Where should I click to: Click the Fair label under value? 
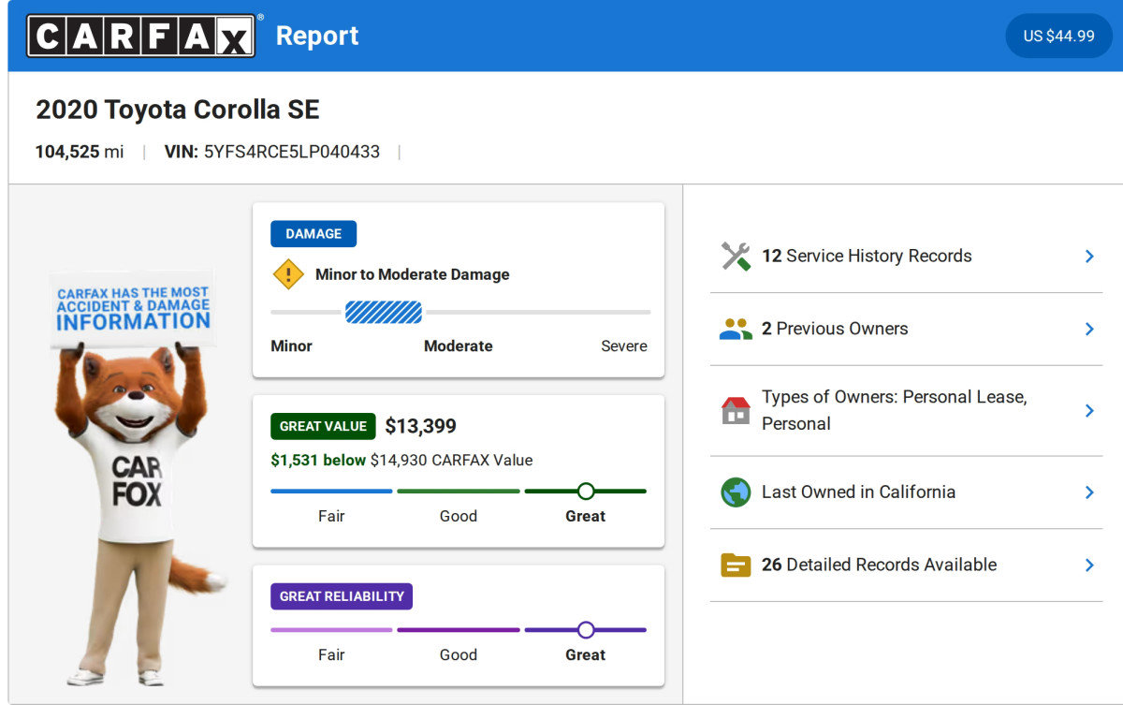(331, 516)
